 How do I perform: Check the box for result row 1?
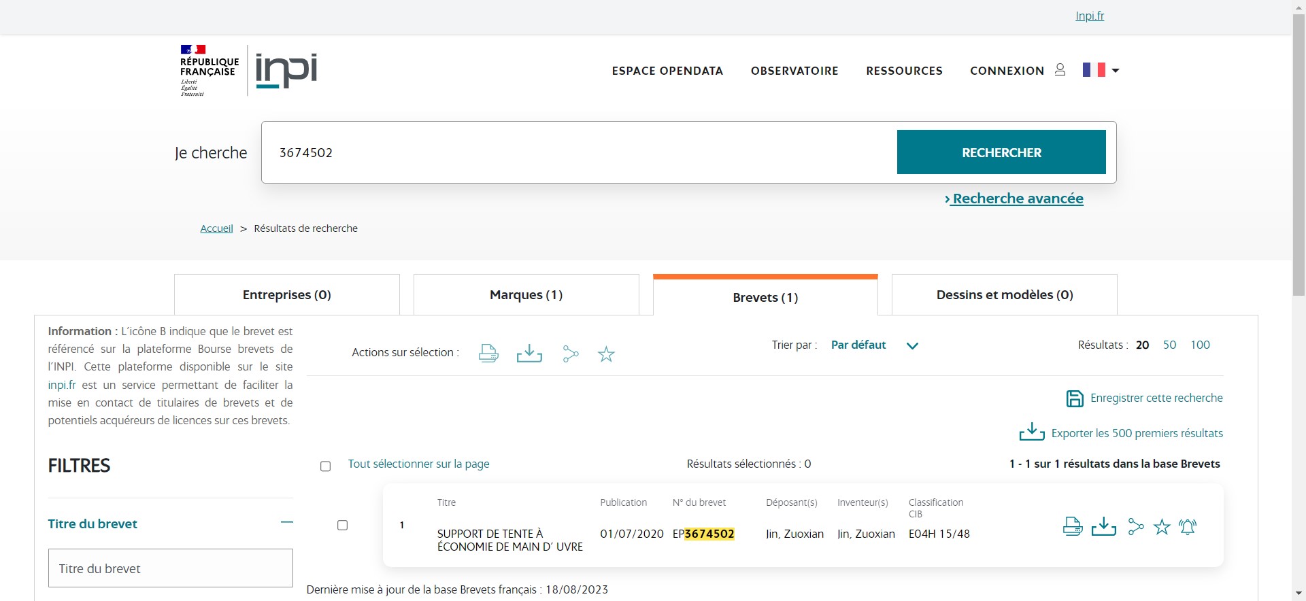tap(342, 525)
